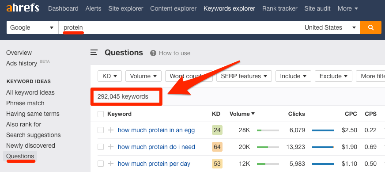Open the Google search engine dropdown
Viewport: 385px width, 172px height.
click(32, 27)
